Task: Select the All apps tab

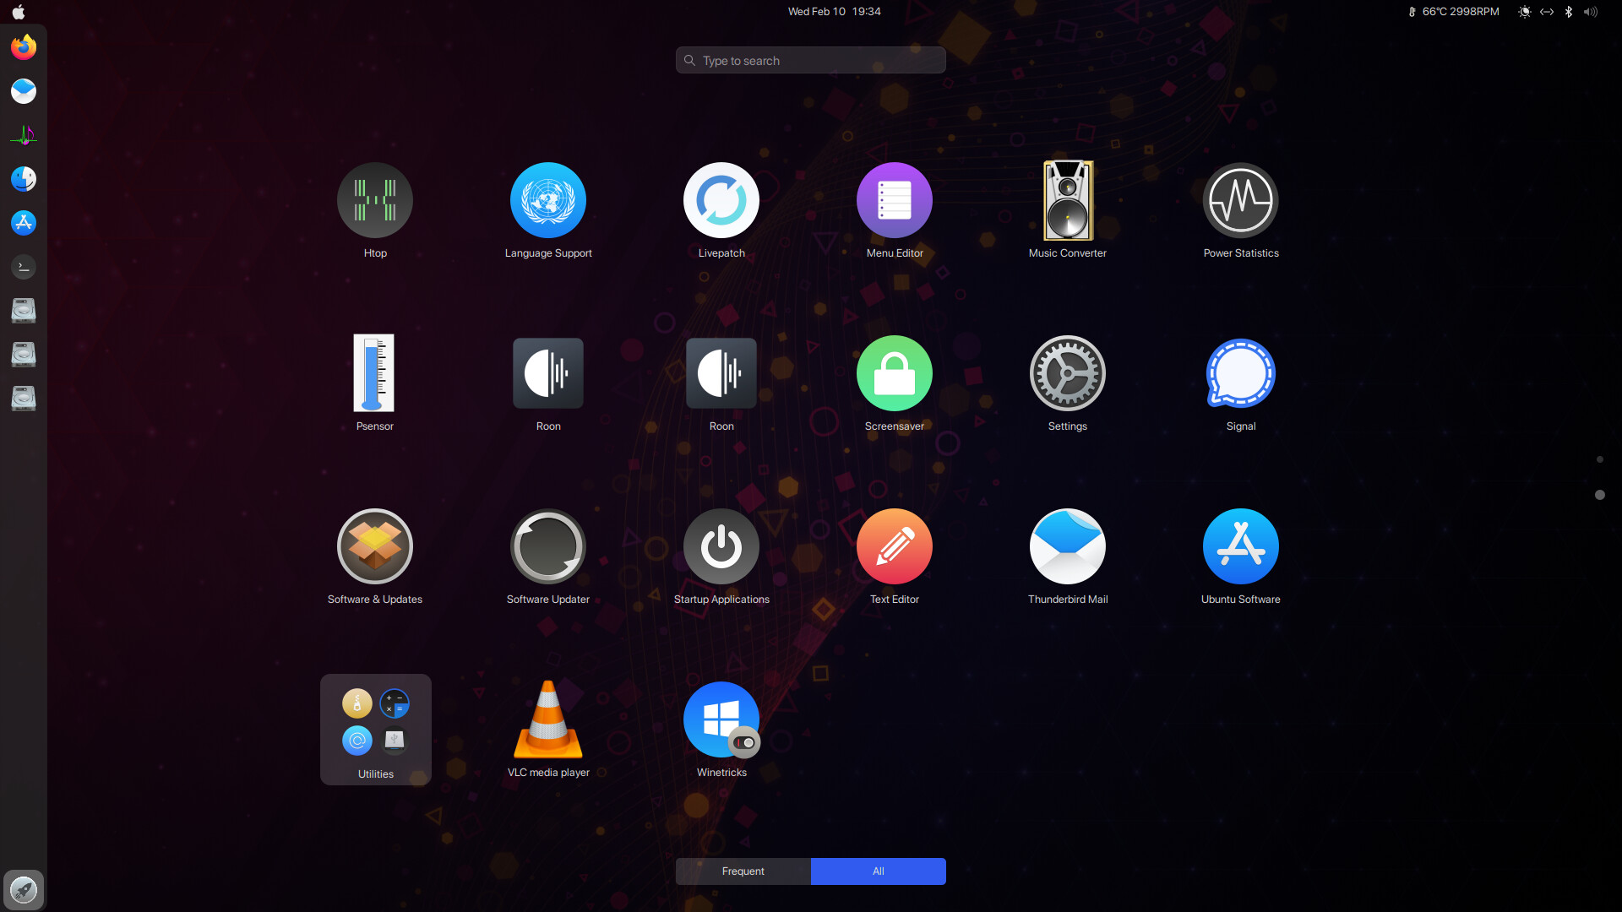Action: click(878, 871)
